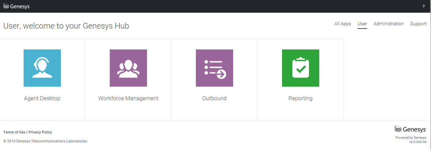This screenshot has height=150, width=431.
Task: Switch to the All Apps tab
Action: [x=343, y=24]
